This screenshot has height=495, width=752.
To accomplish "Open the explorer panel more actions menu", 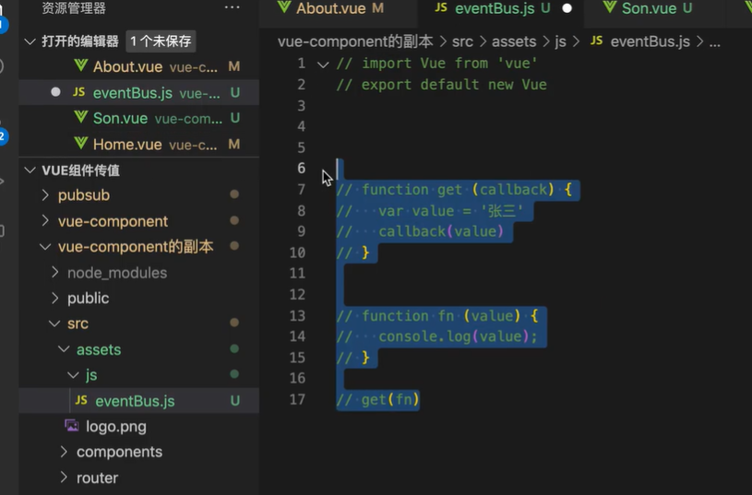I will click(233, 7).
